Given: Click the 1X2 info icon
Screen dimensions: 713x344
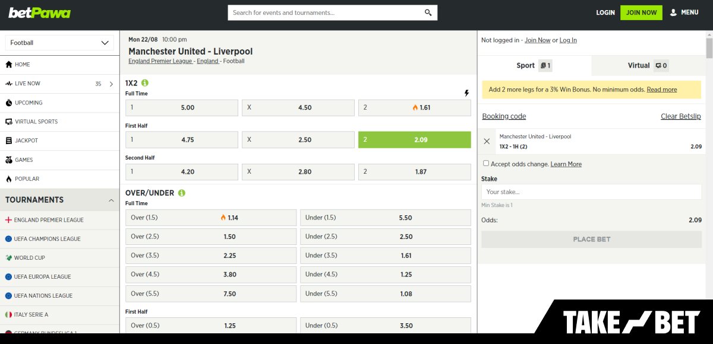Looking at the screenshot, I should coord(145,83).
